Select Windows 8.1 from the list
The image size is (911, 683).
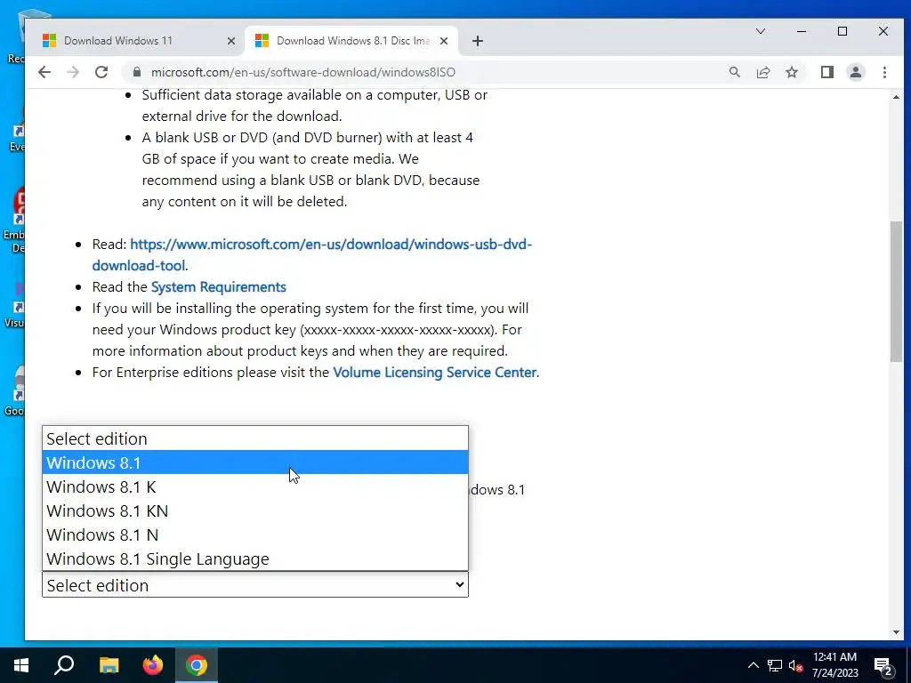(x=255, y=462)
